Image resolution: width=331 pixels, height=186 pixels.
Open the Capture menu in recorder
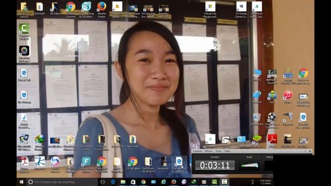(198, 151)
